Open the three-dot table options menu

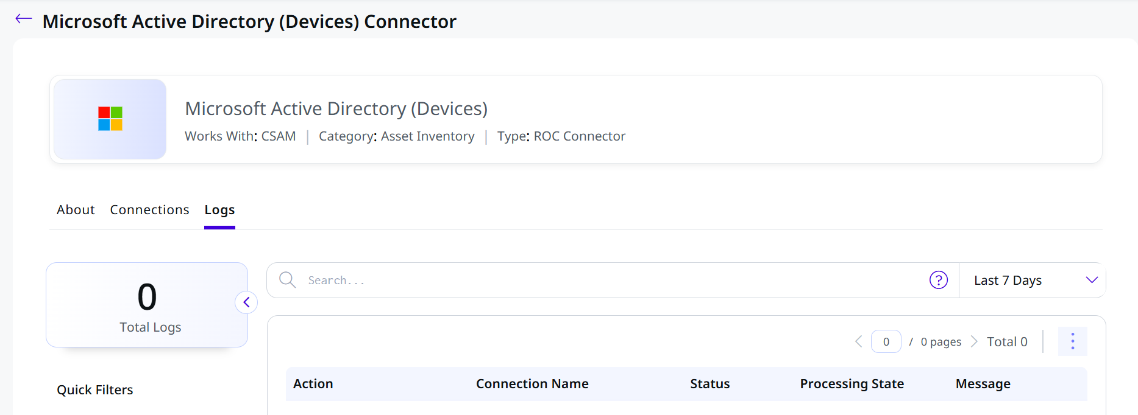point(1072,341)
